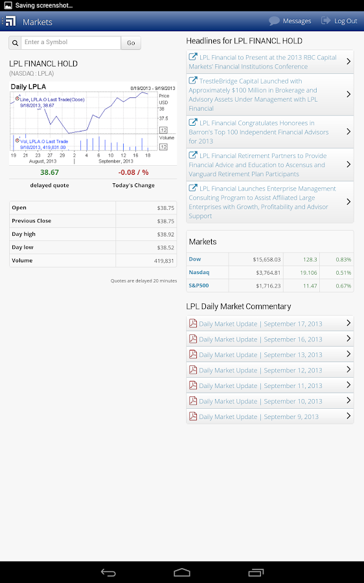
Task: Open Daily Market Update September 9, 2013
Action: [x=259, y=417]
